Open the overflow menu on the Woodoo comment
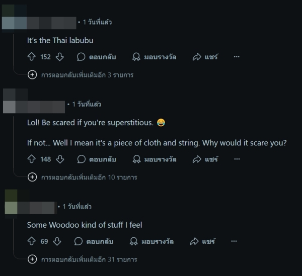The width and height of the screenshot is (302, 276). (234, 241)
